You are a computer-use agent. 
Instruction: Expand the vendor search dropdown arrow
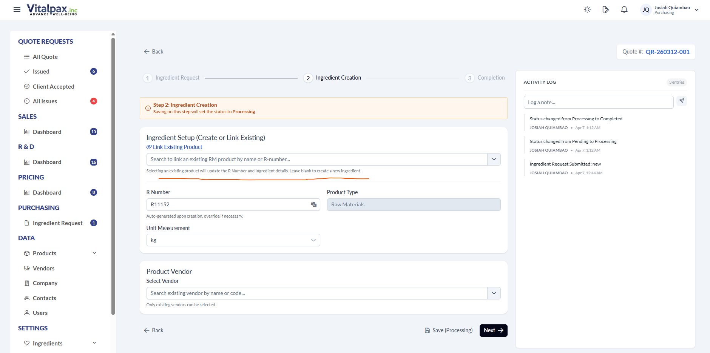(493, 293)
